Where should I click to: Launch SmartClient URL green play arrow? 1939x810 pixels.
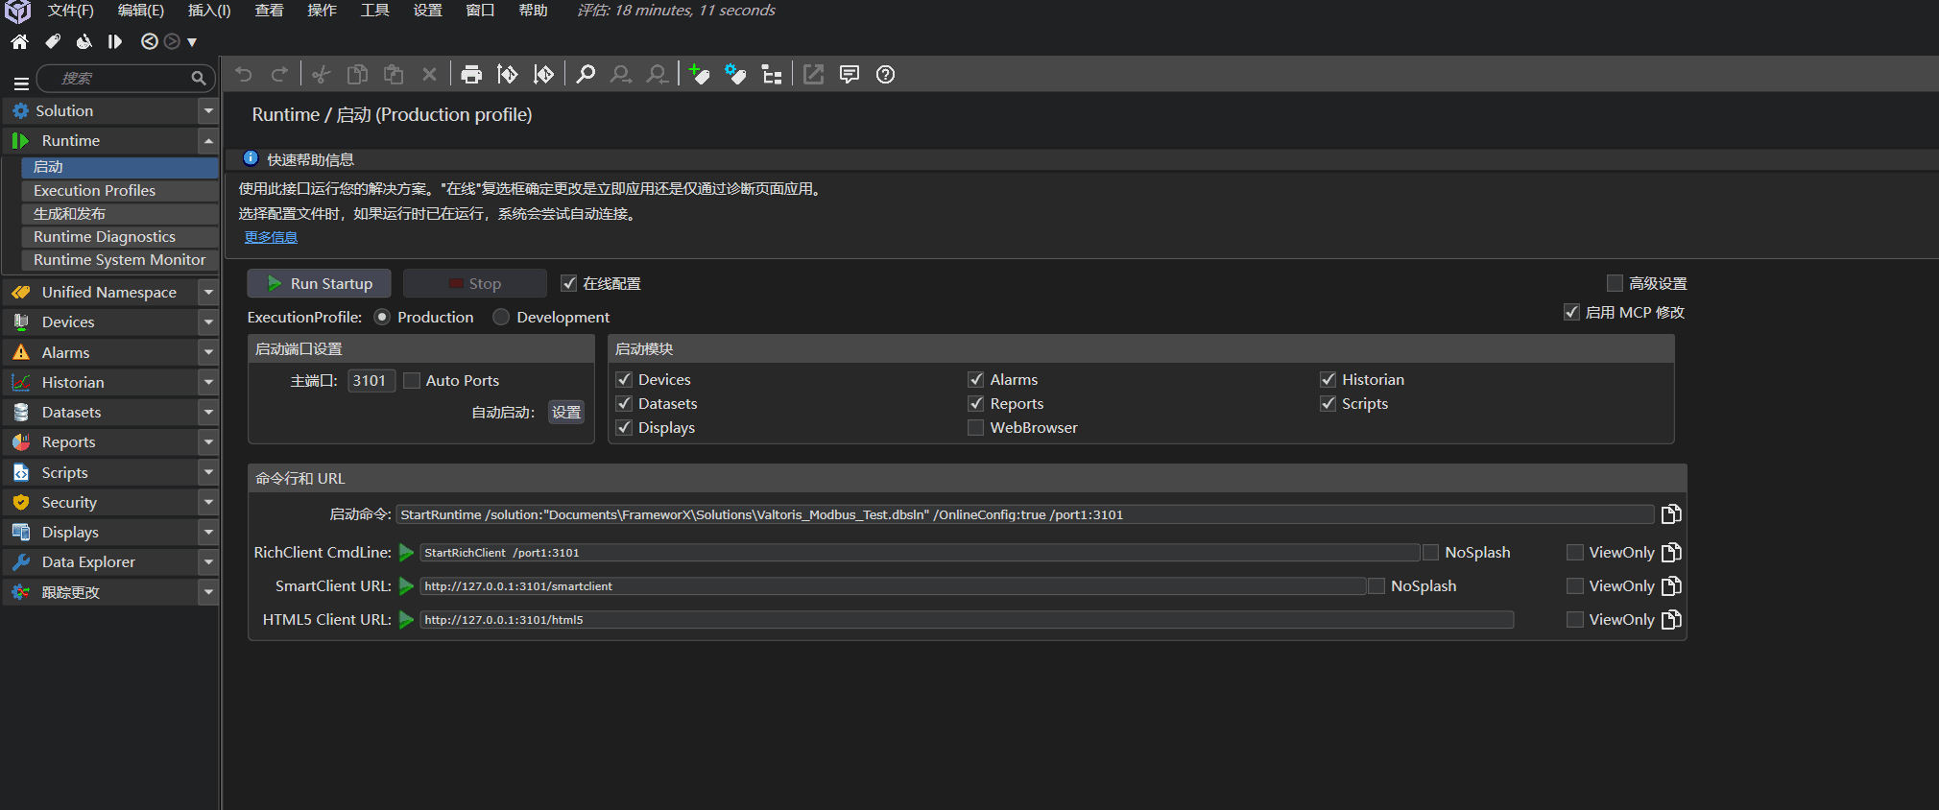click(406, 586)
